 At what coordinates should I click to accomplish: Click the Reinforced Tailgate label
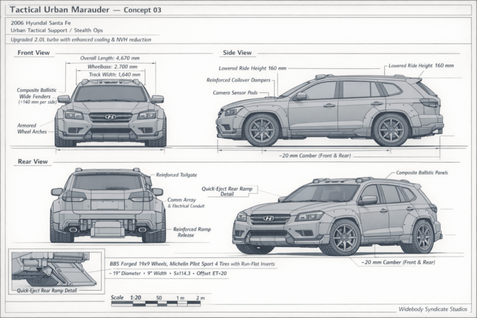[x=176, y=175]
